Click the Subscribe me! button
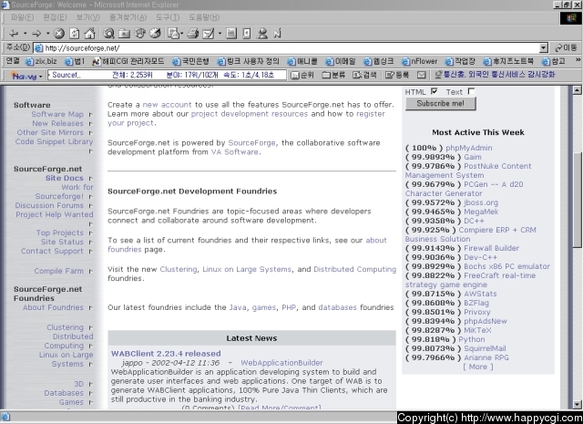The image size is (583, 424). (x=440, y=103)
